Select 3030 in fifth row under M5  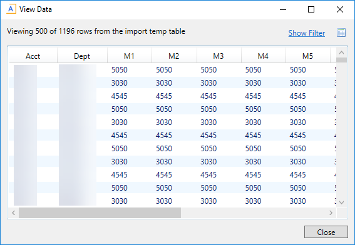[x=298, y=122]
